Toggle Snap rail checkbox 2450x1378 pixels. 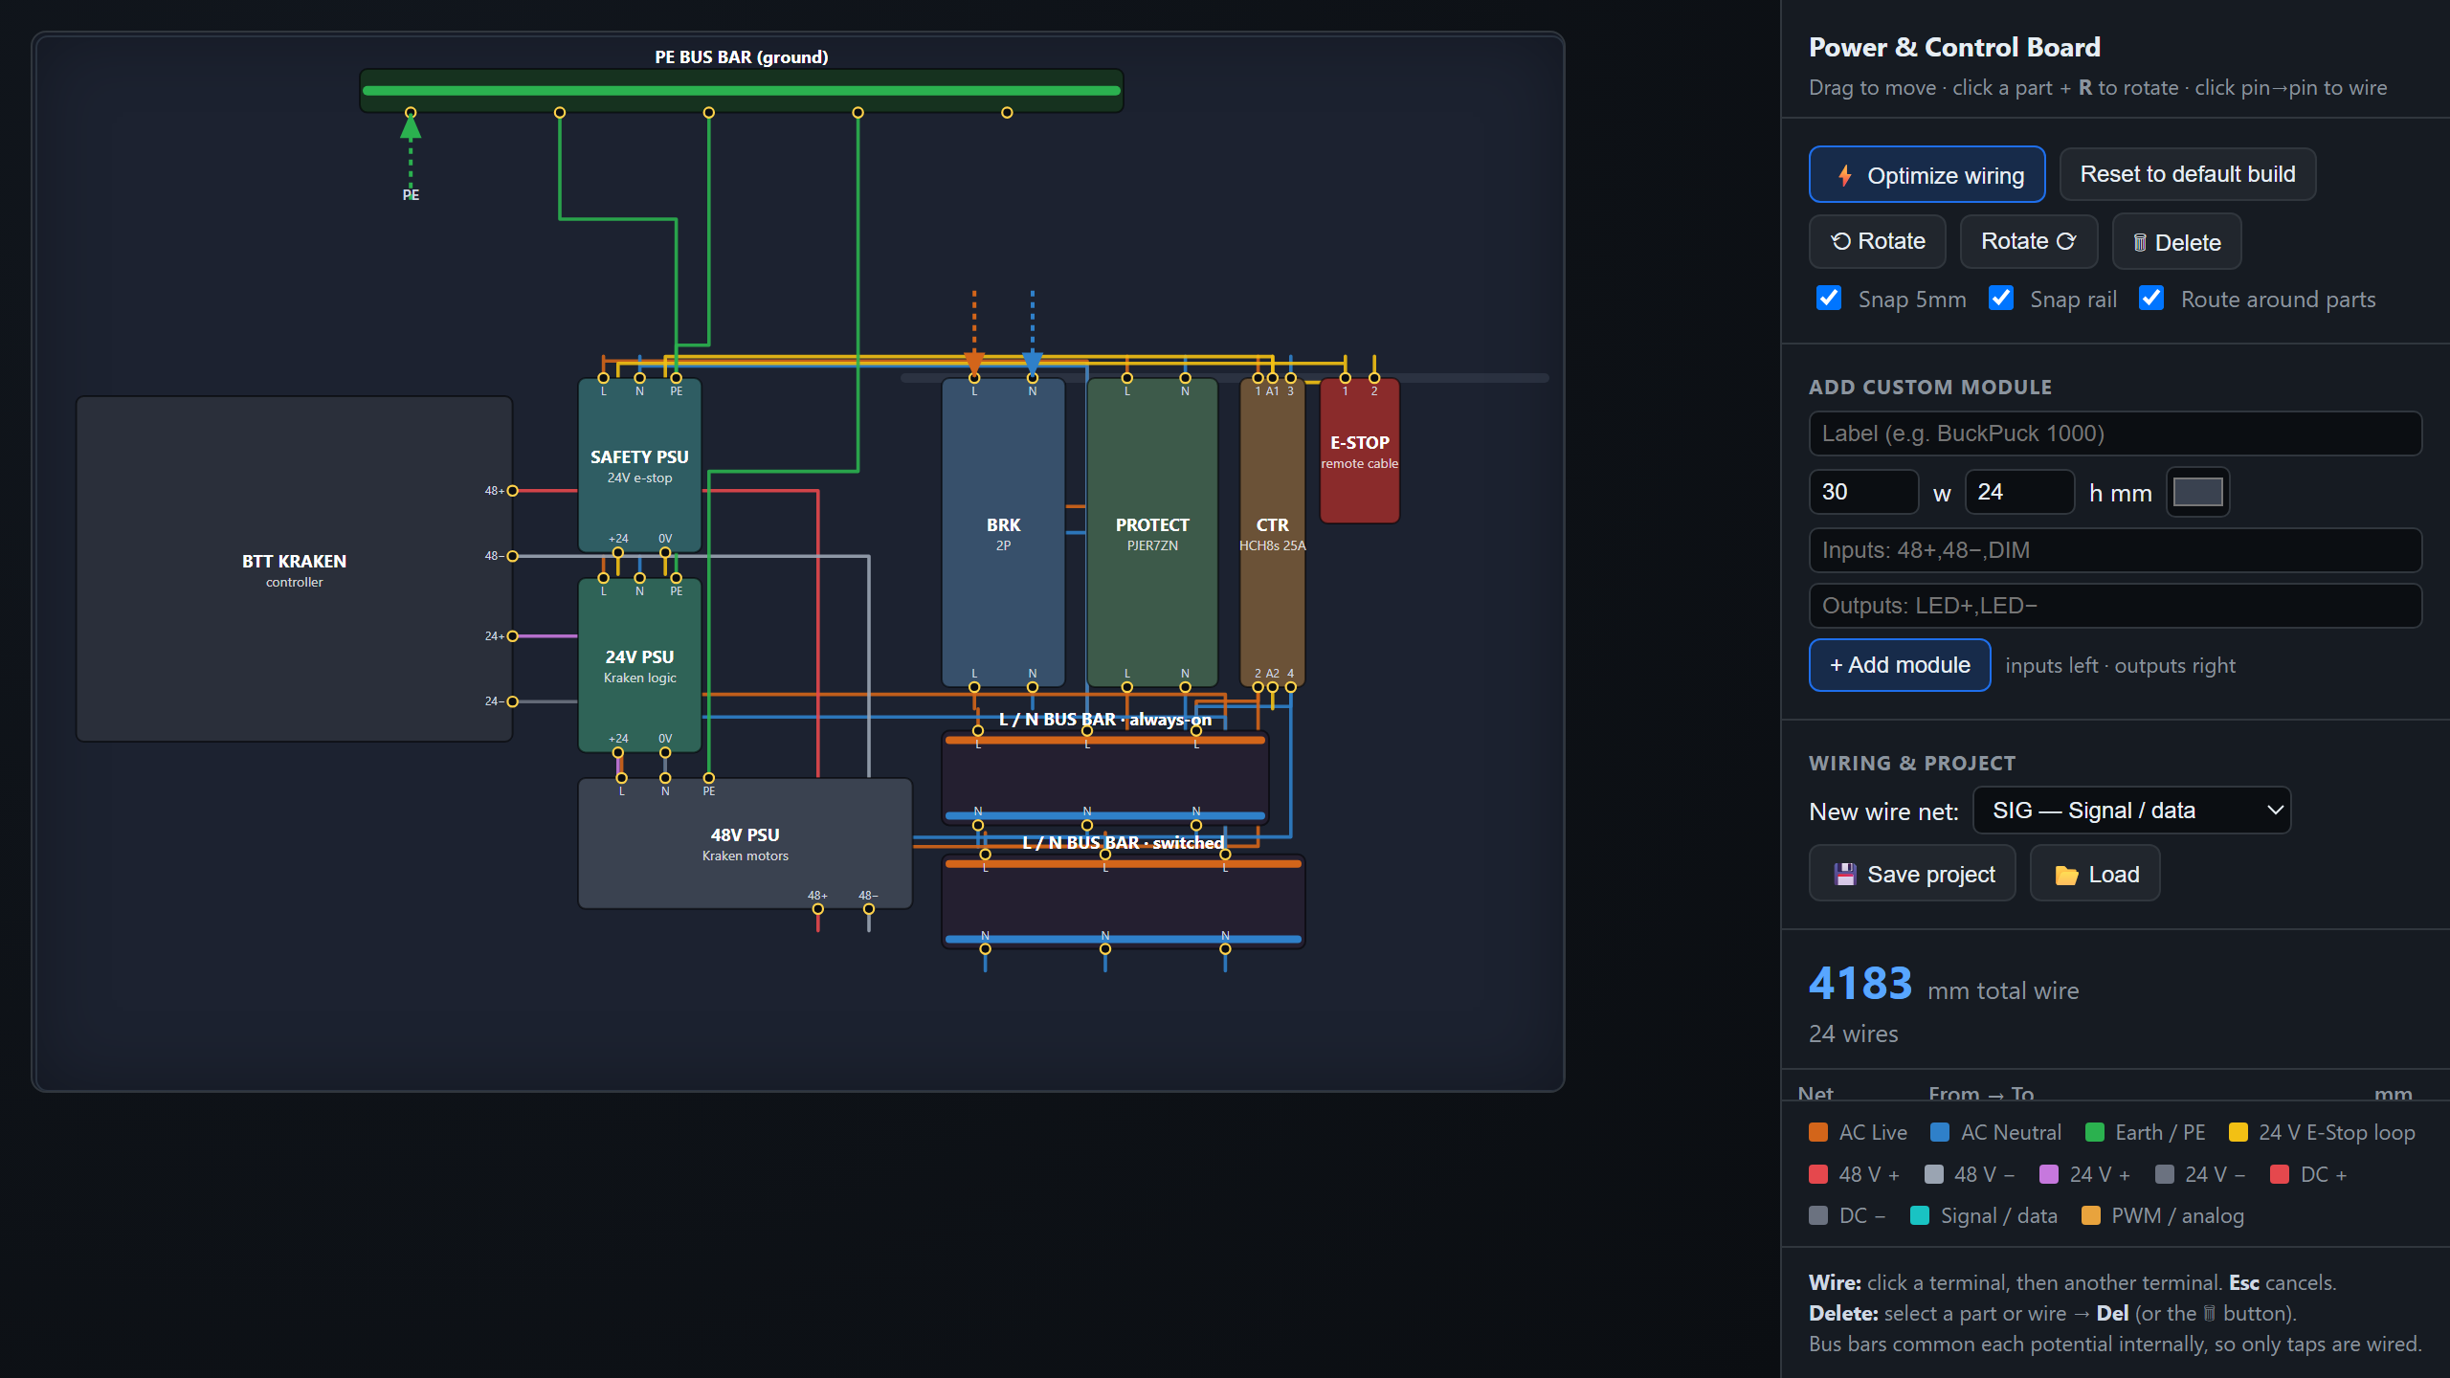point(2001,299)
